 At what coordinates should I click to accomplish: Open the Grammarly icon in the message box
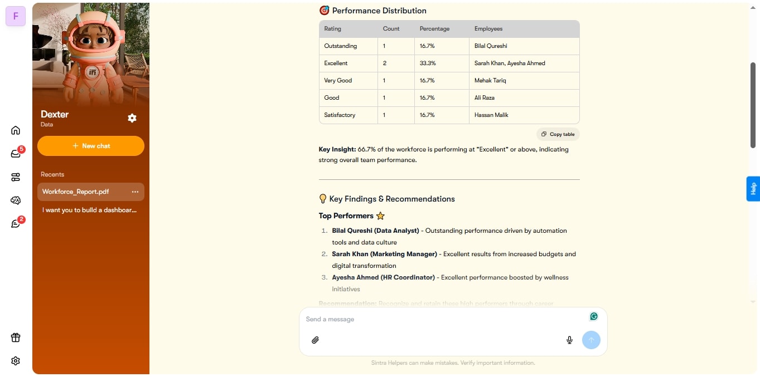pos(593,316)
